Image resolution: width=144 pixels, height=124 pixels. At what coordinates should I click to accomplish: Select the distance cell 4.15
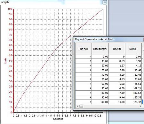click(133, 65)
